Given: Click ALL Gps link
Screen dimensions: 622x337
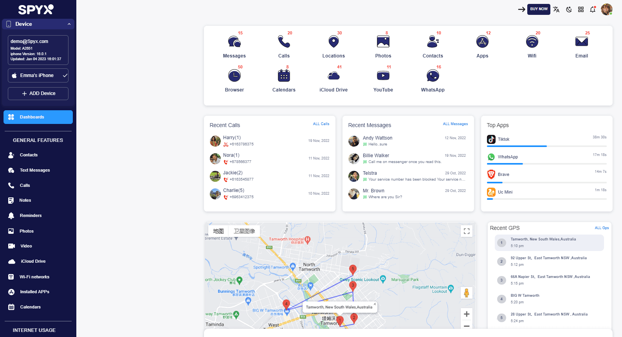Looking at the screenshot, I should 602,228.
